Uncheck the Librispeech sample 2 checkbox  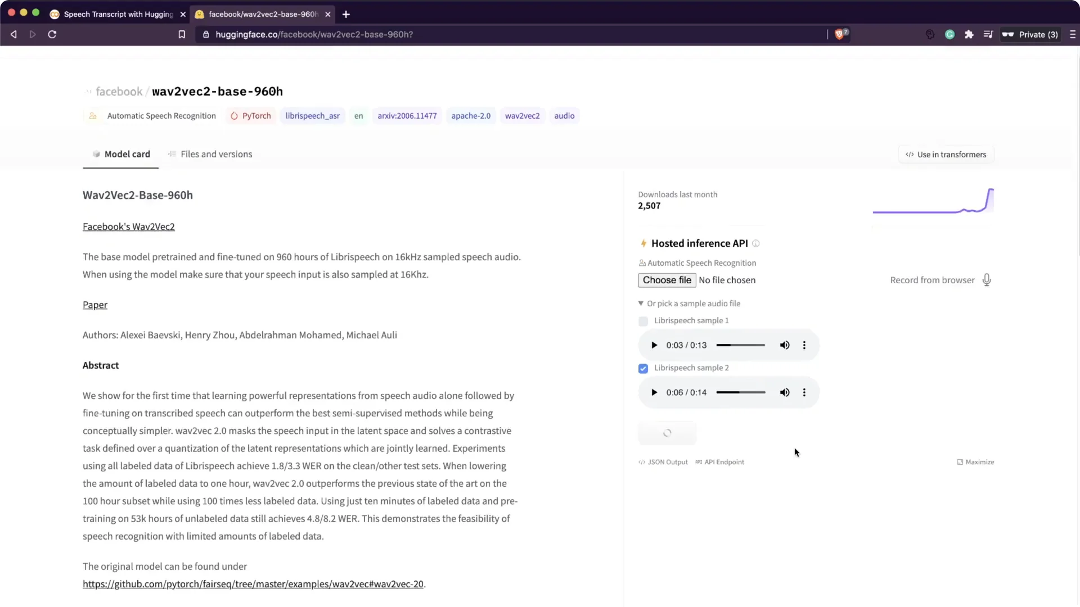[643, 368]
